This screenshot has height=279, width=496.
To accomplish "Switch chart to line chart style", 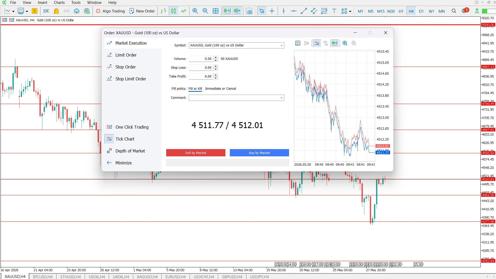I will click(x=184, y=11).
